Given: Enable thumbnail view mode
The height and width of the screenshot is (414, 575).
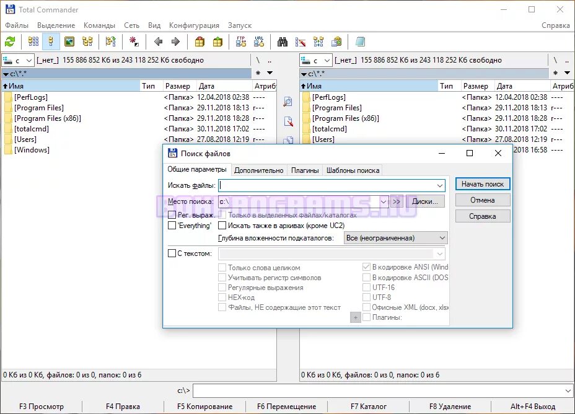Looking at the screenshot, I should pos(69,42).
